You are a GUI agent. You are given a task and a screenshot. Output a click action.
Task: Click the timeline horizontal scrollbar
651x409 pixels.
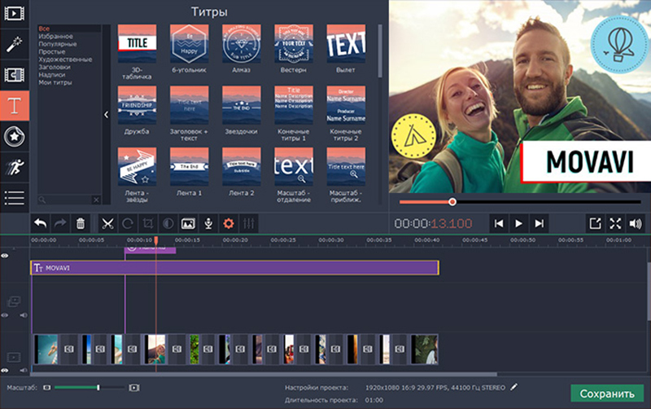click(x=264, y=374)
